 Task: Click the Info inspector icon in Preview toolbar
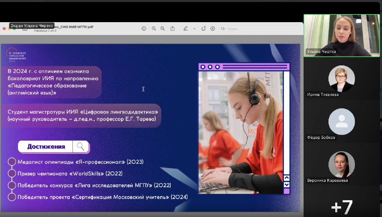click(144, 29)
